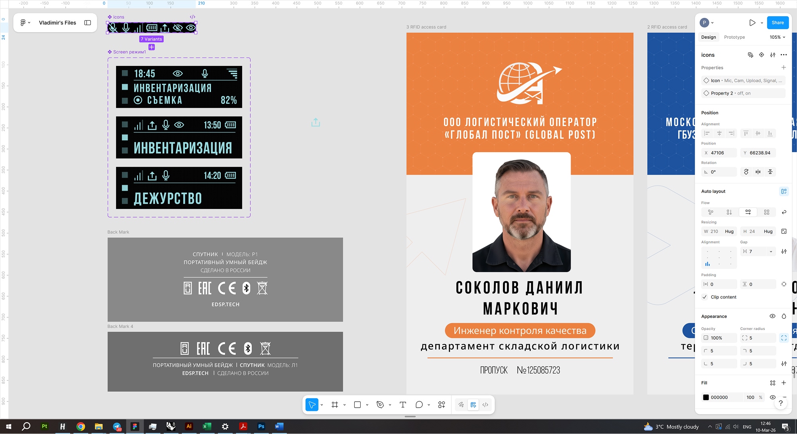
Task: Click the black 000000 fill swatch
Action: pos(706,397)
